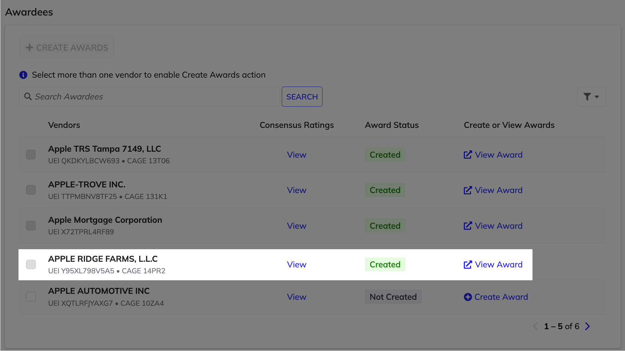The width and height of the screenshot is (625, 351).
Task: Check the Apple Mortgage Corporation row
Action: (31, 225)
